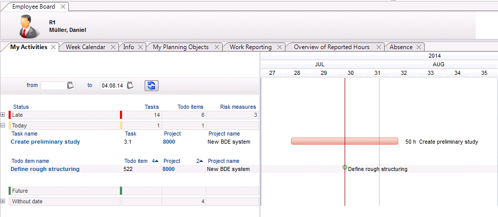Image resolution: width=498 pixels, height=217 pixels.
Task: Click the Todo items column header
Action: [x=190, y=107]
